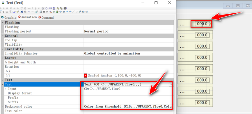Flip selection horizontally
Screen dimensions: 252x114
(51, 8)
